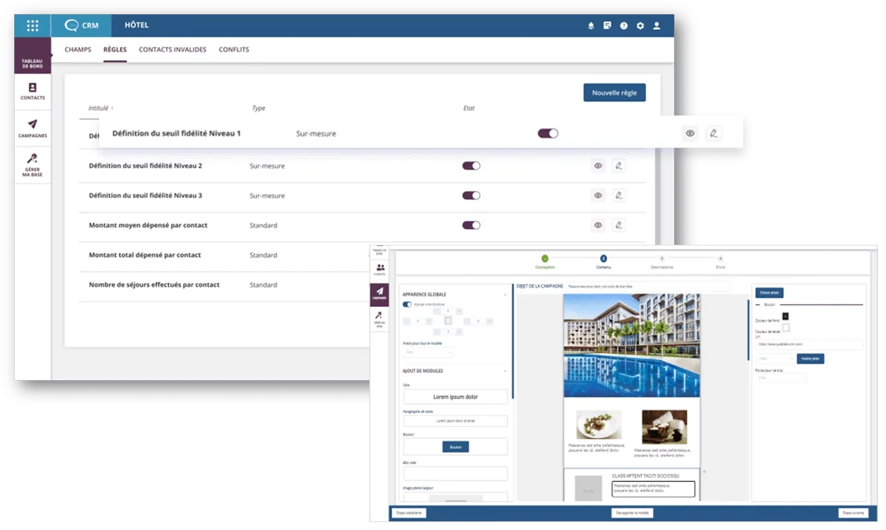Go to the previous step in campaign editor
Screen dimensions: 886x530
(409, 513)
